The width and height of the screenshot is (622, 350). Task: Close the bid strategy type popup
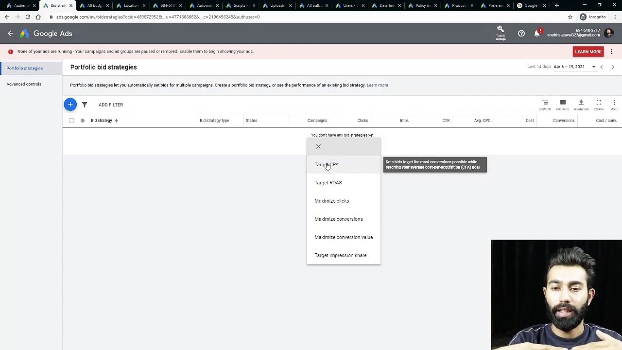pyautogui.click(x=318, y=146)
